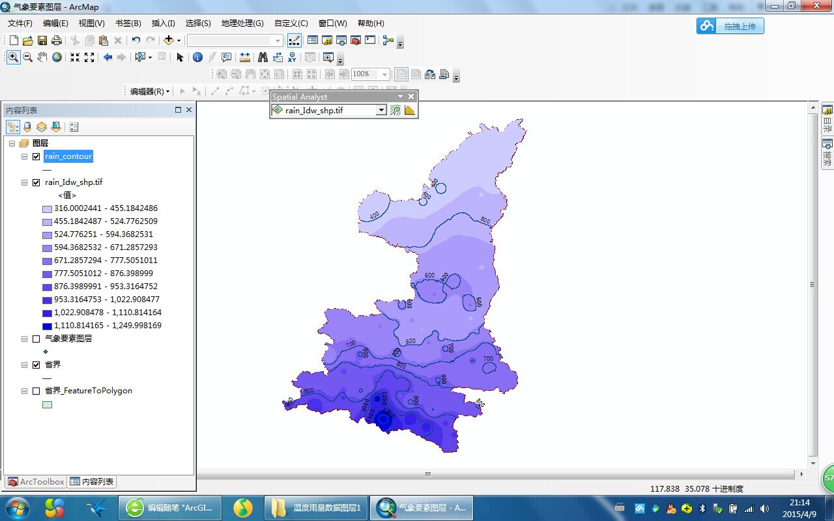Switch to List By Source
Screen dimensions: 834x521
(x=27, y=127)
